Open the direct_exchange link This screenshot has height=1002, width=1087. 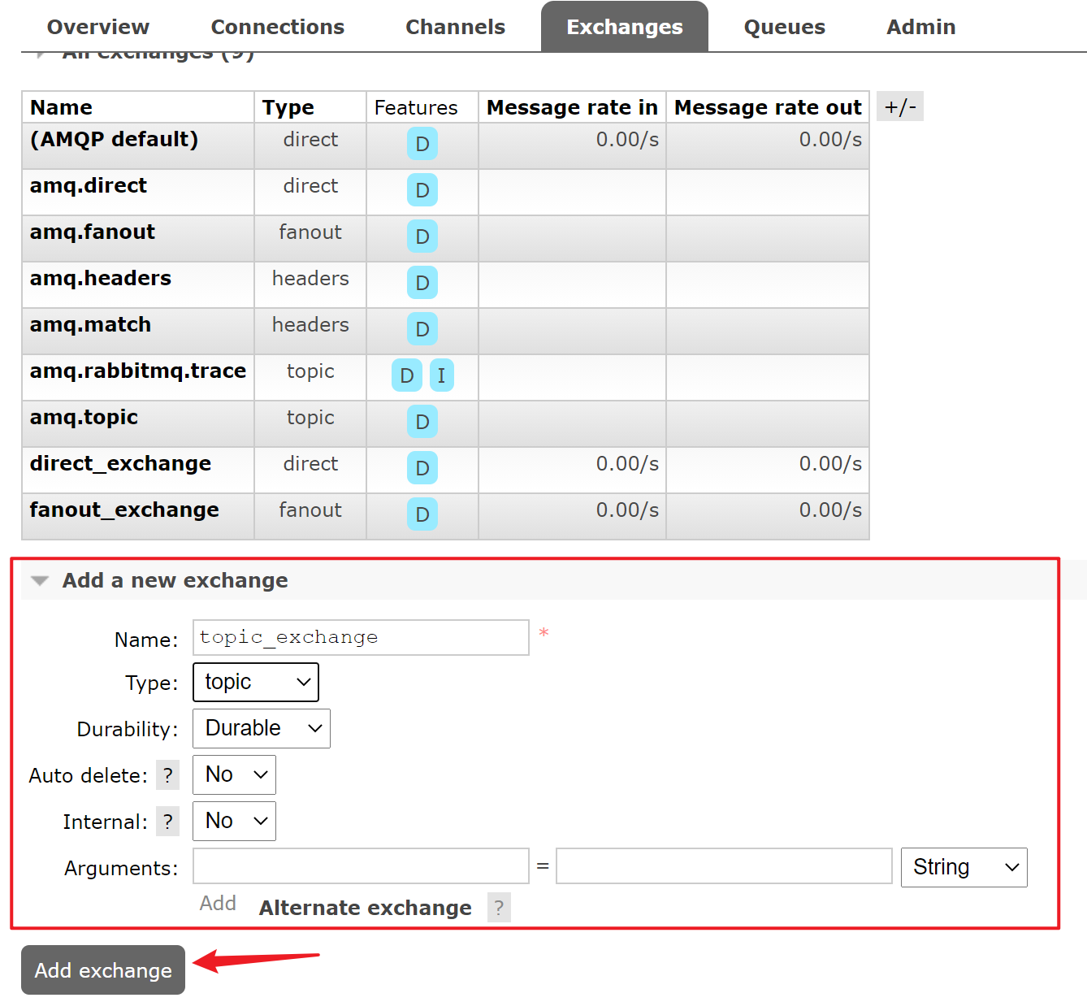(x=120, y=463)
